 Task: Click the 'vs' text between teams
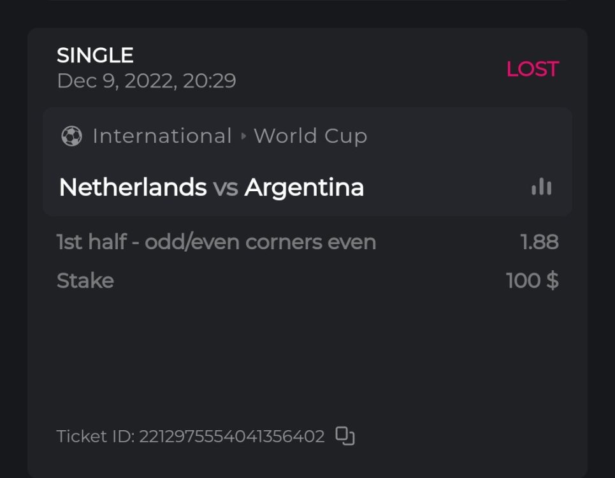click(x=226, y=187)
